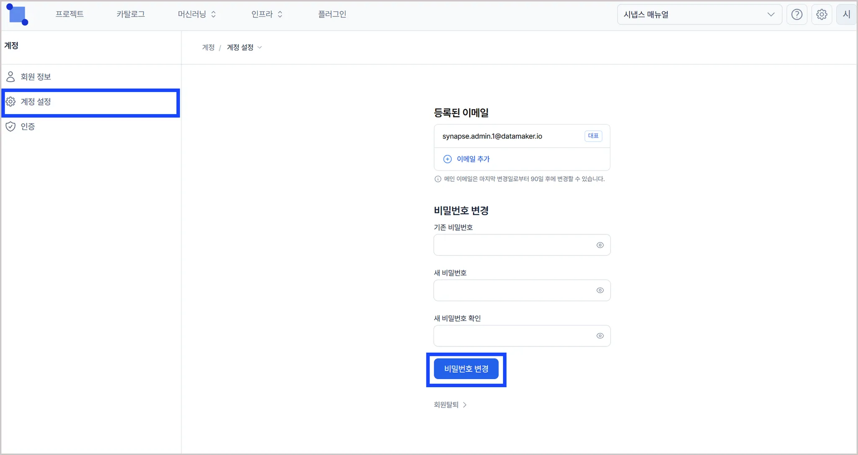Show the 기존 비밀번호 with its eye icon
The image size is (858, 455).
pos(600,245)
